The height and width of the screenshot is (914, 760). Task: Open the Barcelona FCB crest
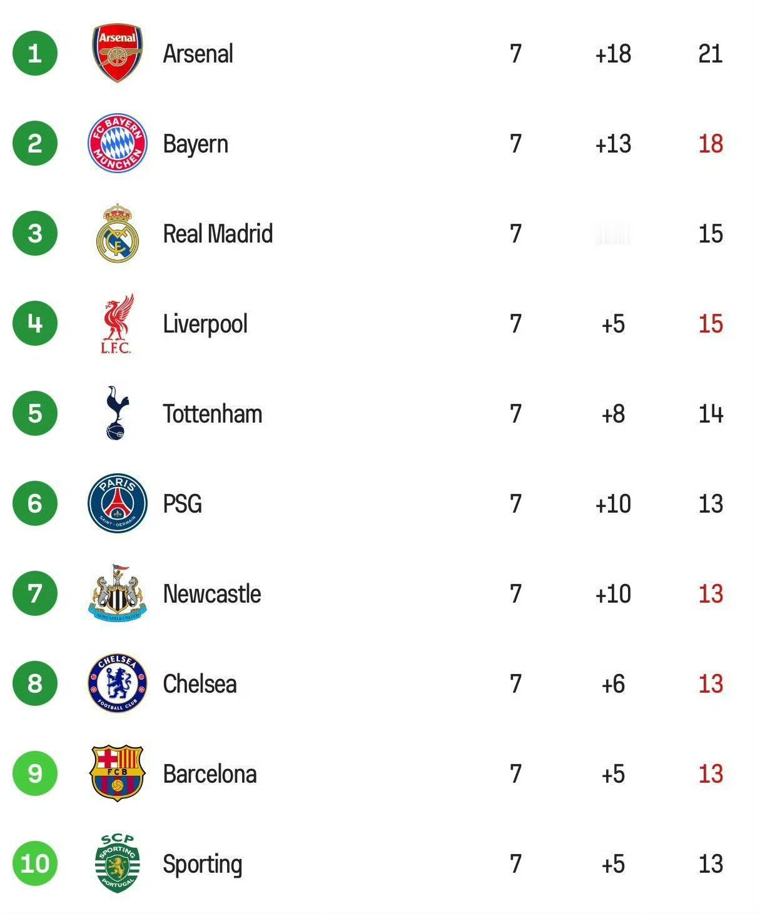coord(118,773)
